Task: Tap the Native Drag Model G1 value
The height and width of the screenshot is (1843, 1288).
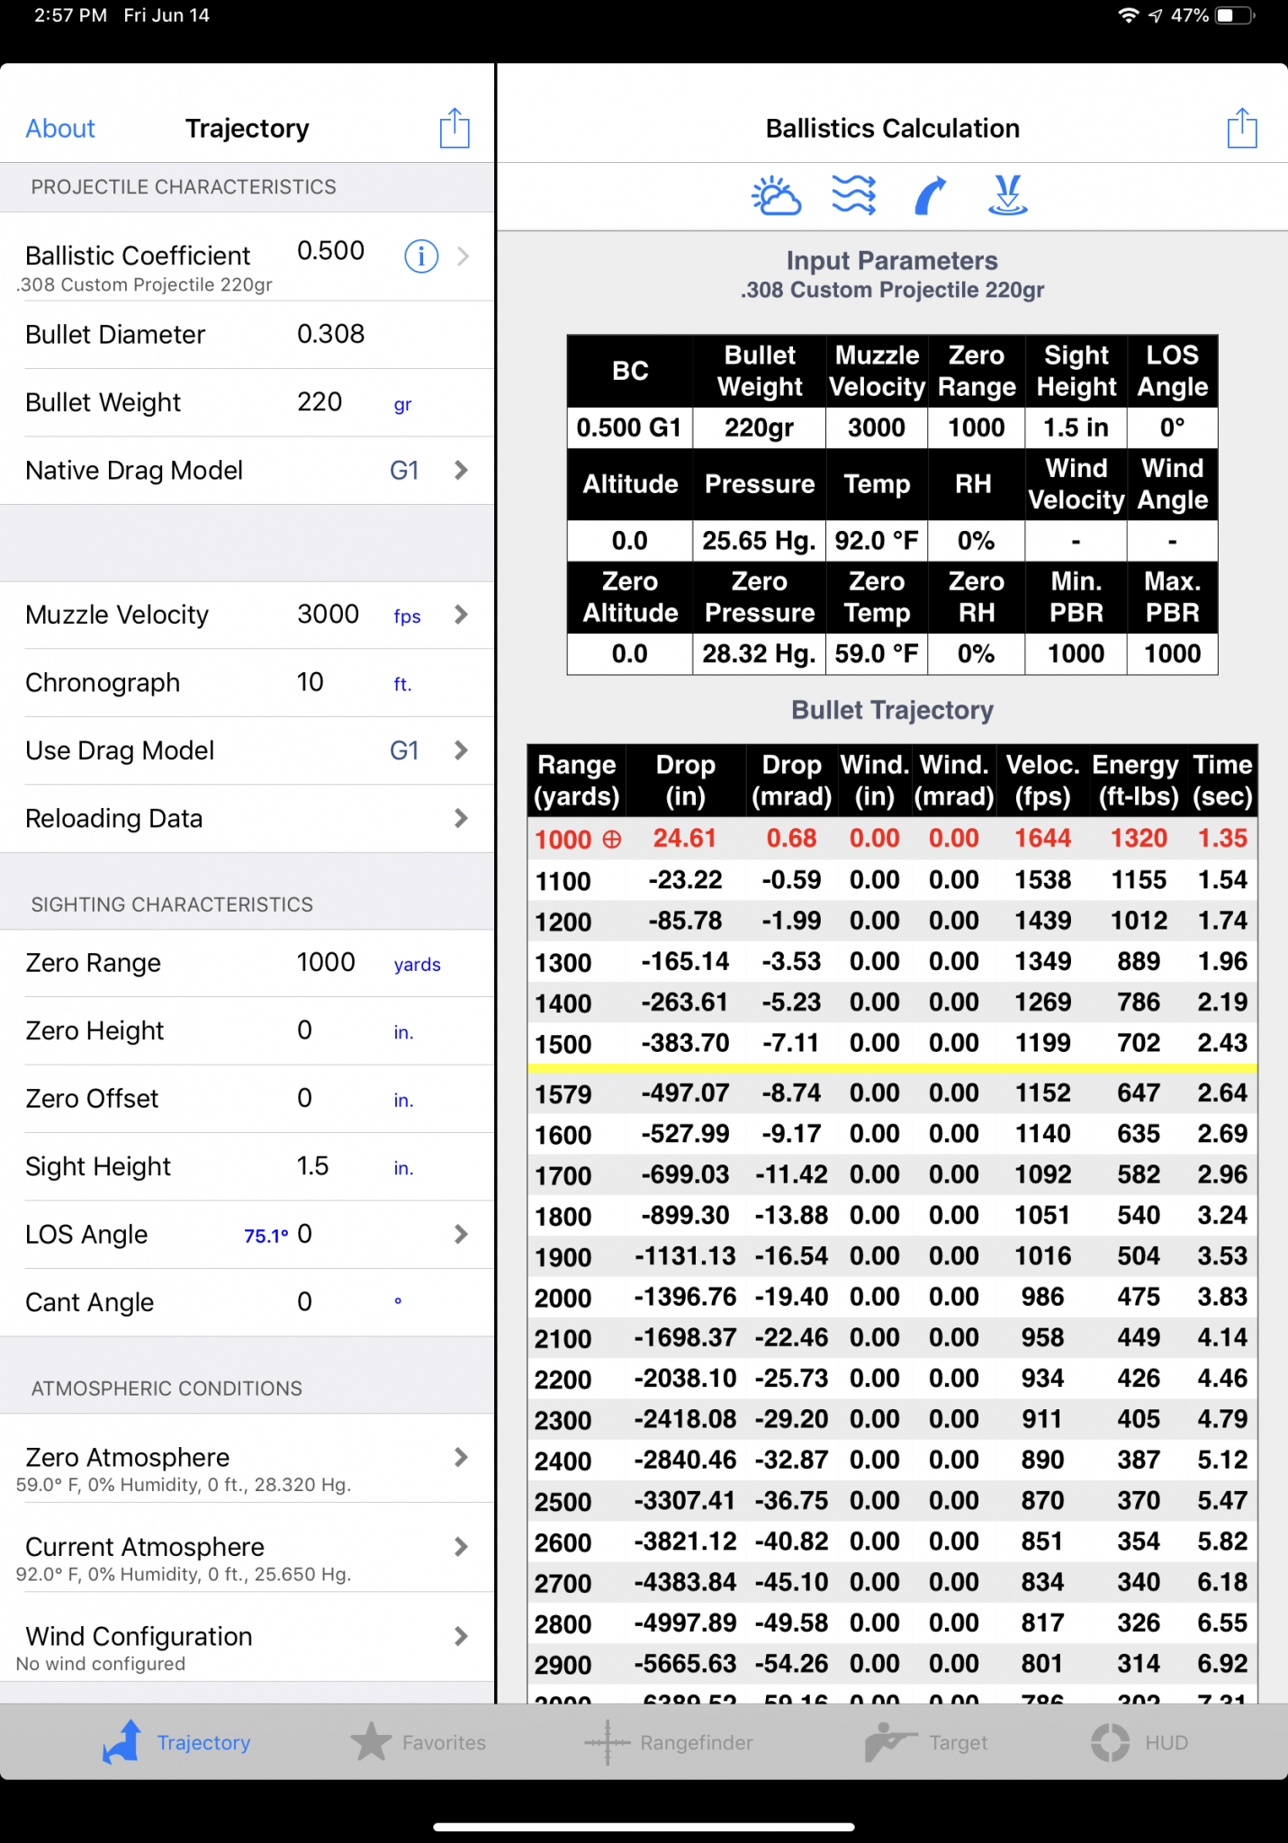Action: (404, 470)
